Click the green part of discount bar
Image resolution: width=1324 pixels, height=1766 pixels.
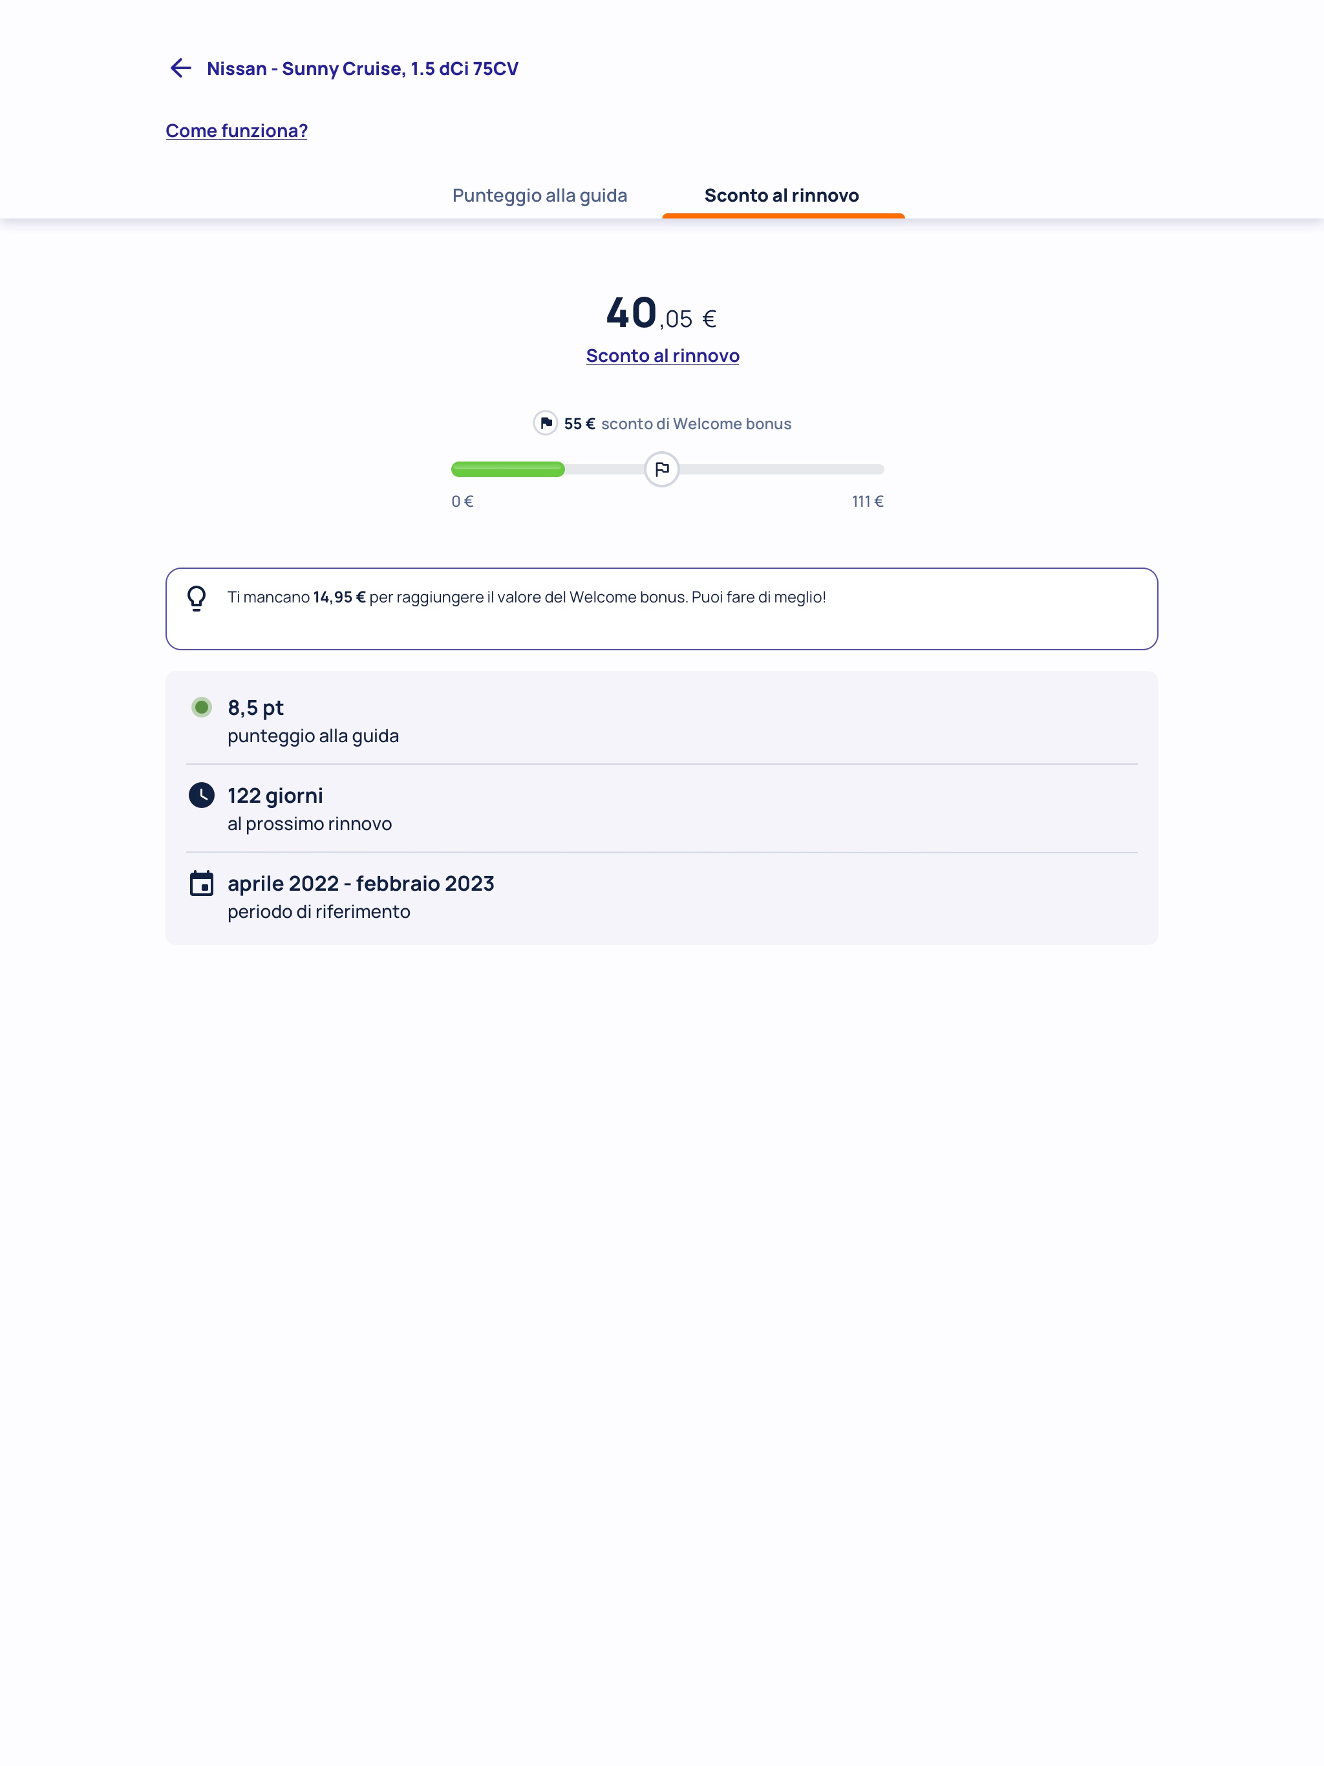[x=508, y=469]
